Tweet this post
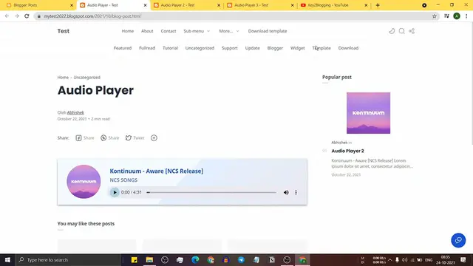Image resolution: width=473 pixels, height=266 pixels. 135,138
